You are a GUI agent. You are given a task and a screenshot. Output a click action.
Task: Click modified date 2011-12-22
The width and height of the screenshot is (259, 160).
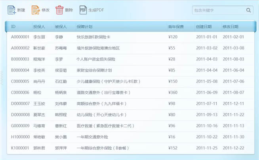point(233,148)
